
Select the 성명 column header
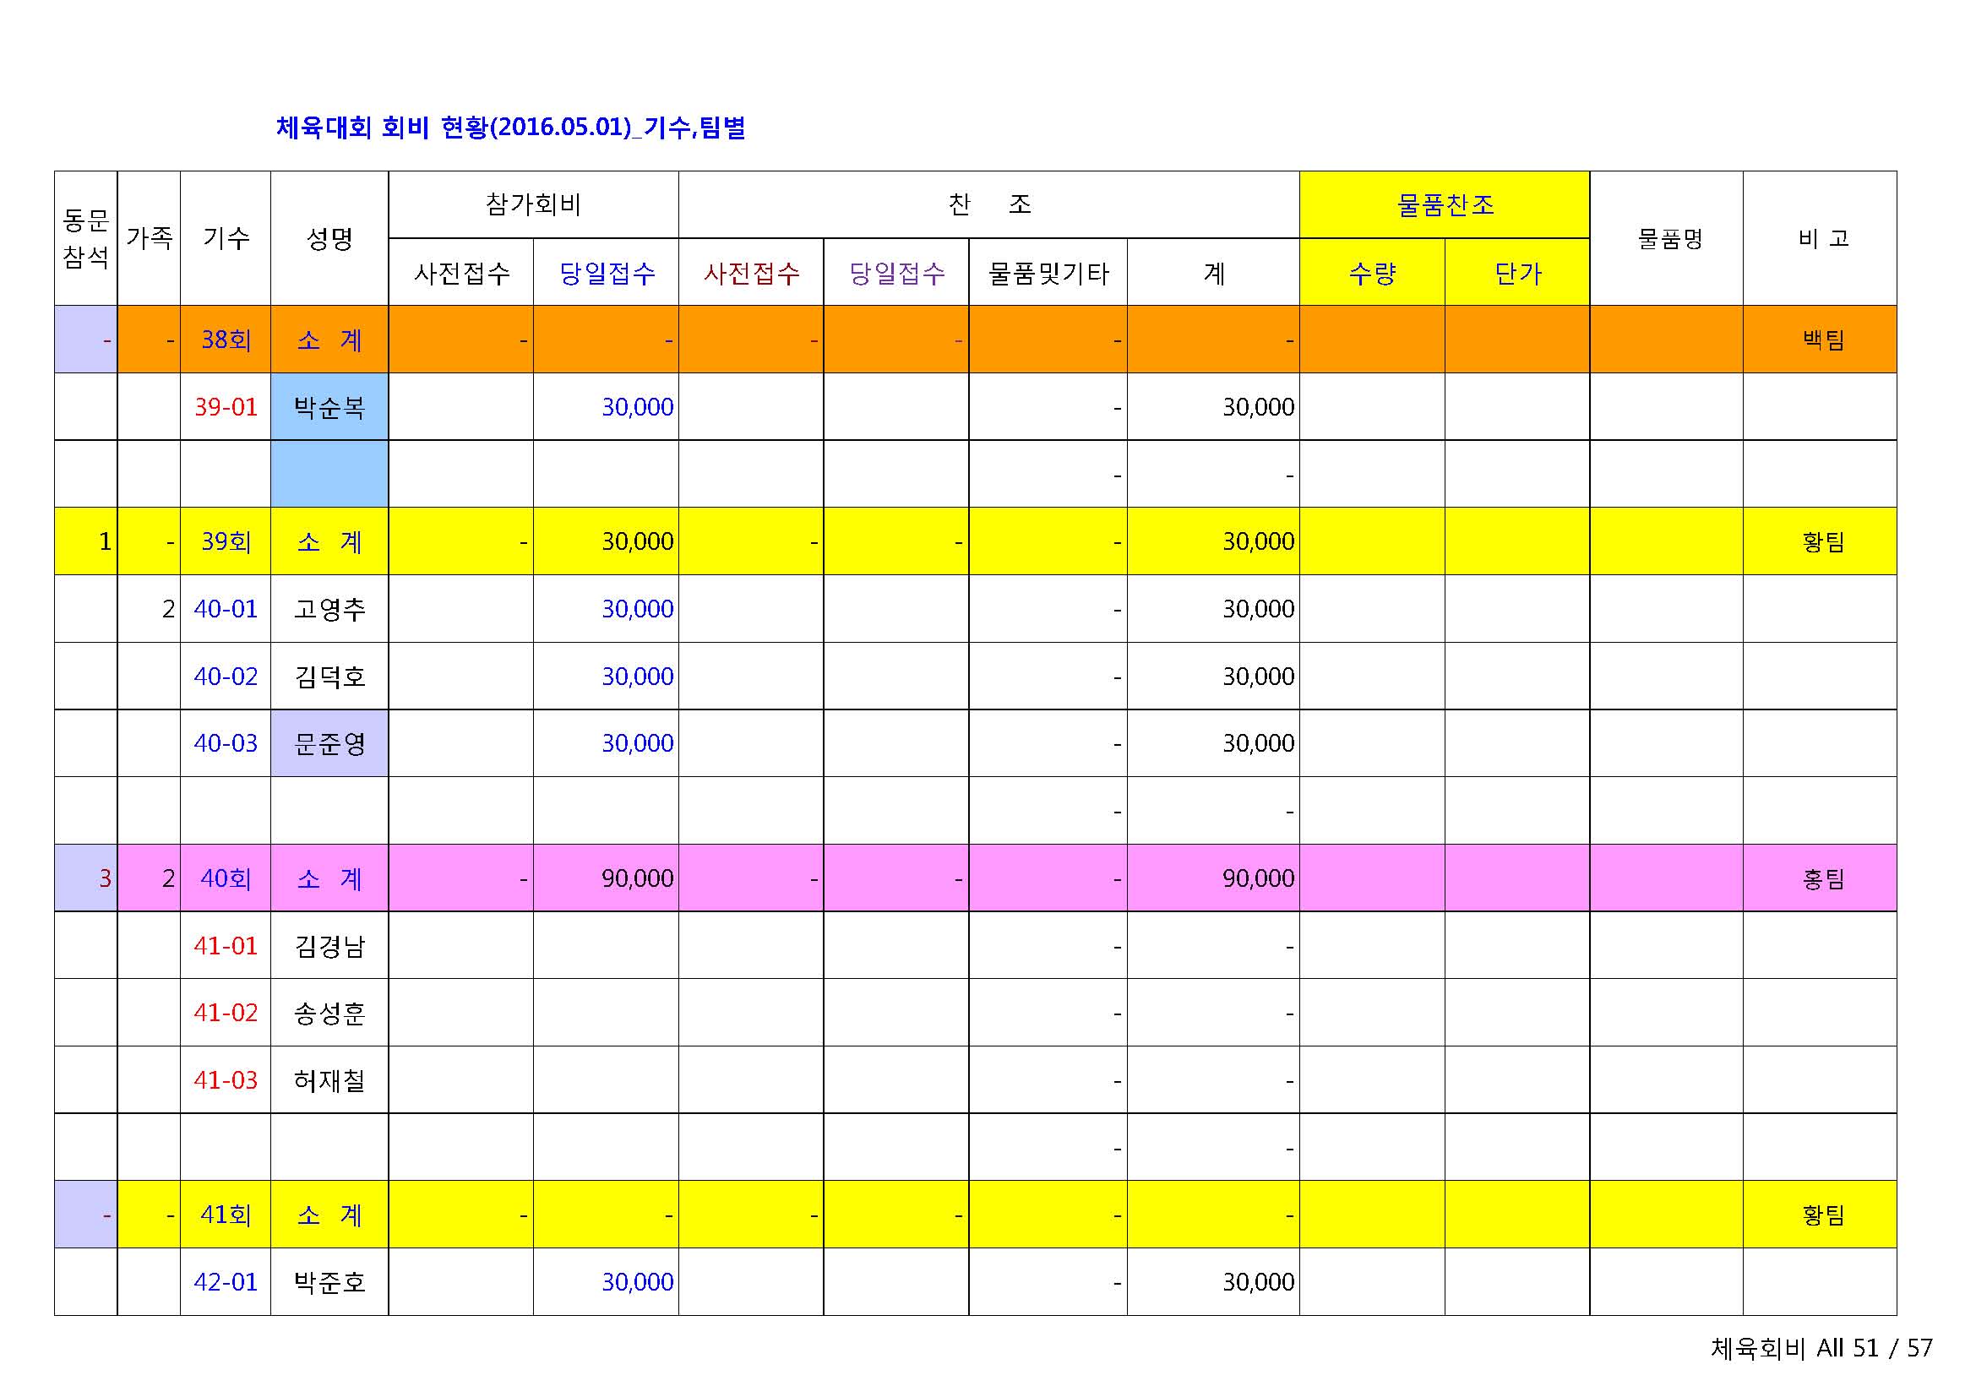coord(329,238)
